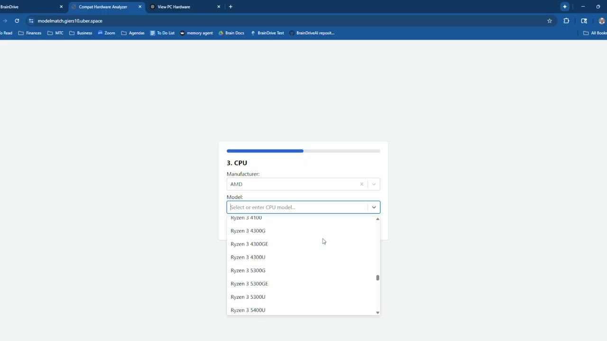Open new browser tab with plus icon
The width and height of the screenshot is (607, 341).
[x=230, y=7]
